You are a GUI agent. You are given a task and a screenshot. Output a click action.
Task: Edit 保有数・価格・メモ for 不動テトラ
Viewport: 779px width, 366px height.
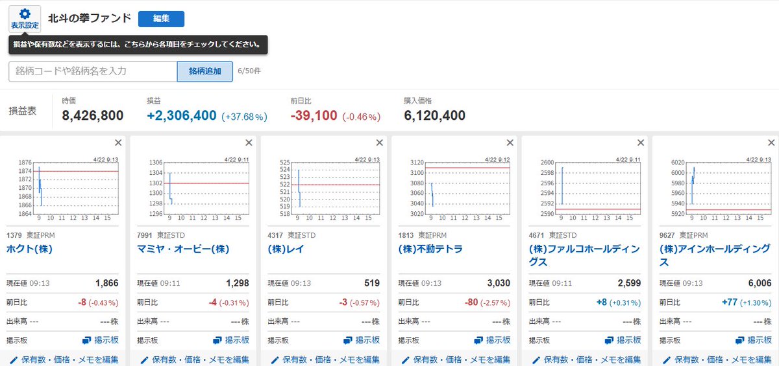point(455,360)
